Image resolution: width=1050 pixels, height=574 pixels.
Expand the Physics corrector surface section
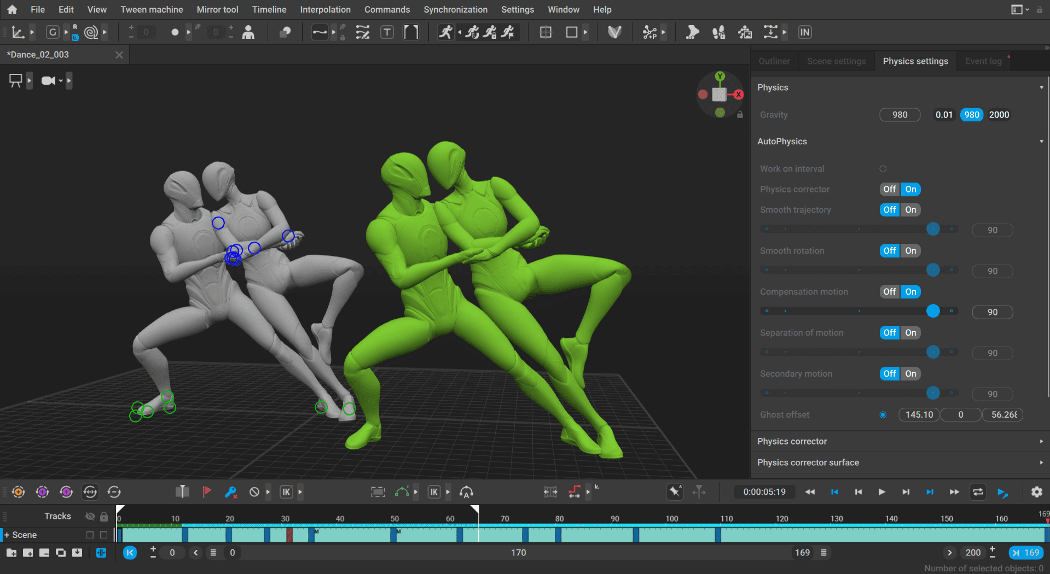click(x=1041, y=462)
